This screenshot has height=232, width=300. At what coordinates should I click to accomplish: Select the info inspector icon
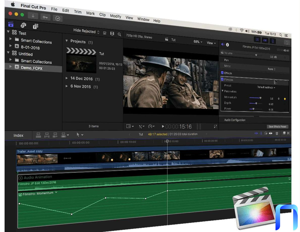pyautogui.click(x=227, y=45)
